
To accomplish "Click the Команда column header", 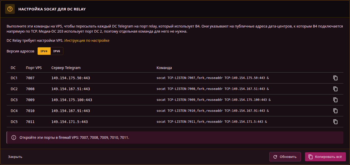I will 164,68.
